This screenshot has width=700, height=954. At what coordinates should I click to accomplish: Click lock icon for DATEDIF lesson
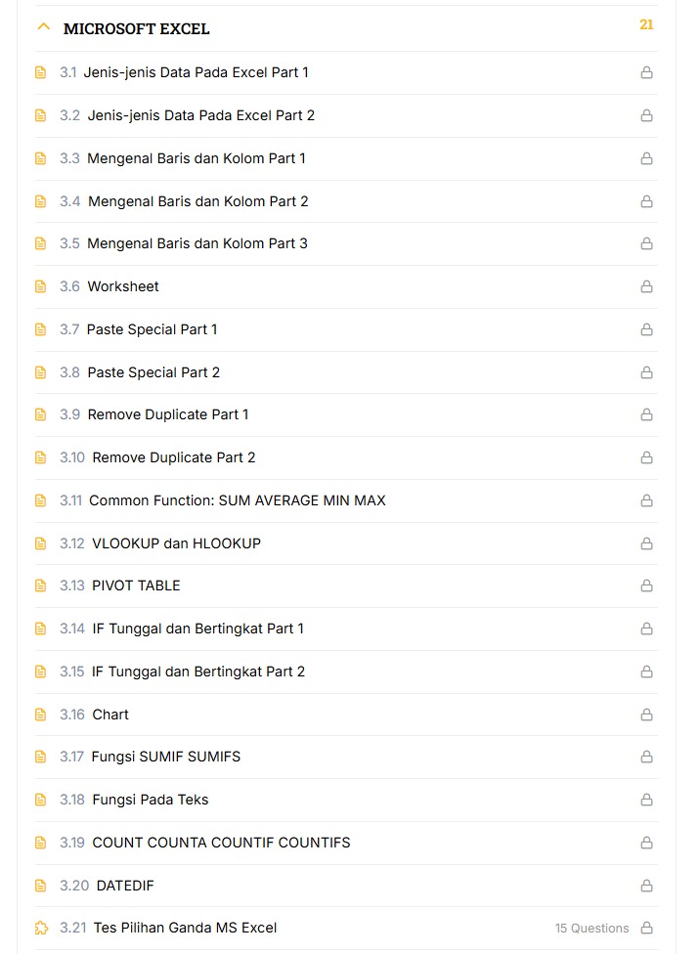coord(646,887)
